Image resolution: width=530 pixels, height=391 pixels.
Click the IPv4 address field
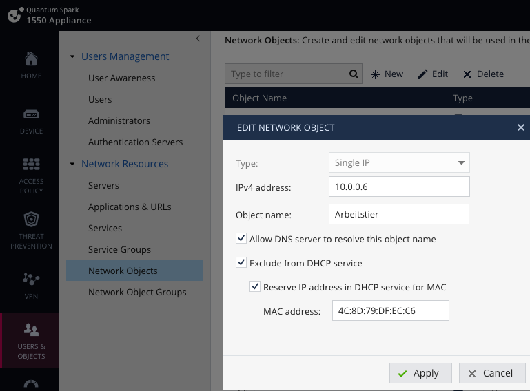tap(399, 187)
